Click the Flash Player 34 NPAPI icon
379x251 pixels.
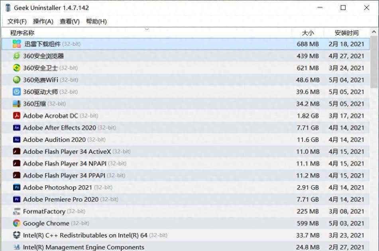pos(17,164)
